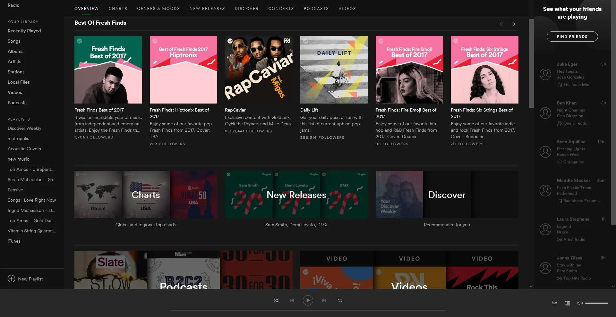Open the Daily Lift playlist thumbnail
Viewport: 616px width, 317px height.
point(334,70)
